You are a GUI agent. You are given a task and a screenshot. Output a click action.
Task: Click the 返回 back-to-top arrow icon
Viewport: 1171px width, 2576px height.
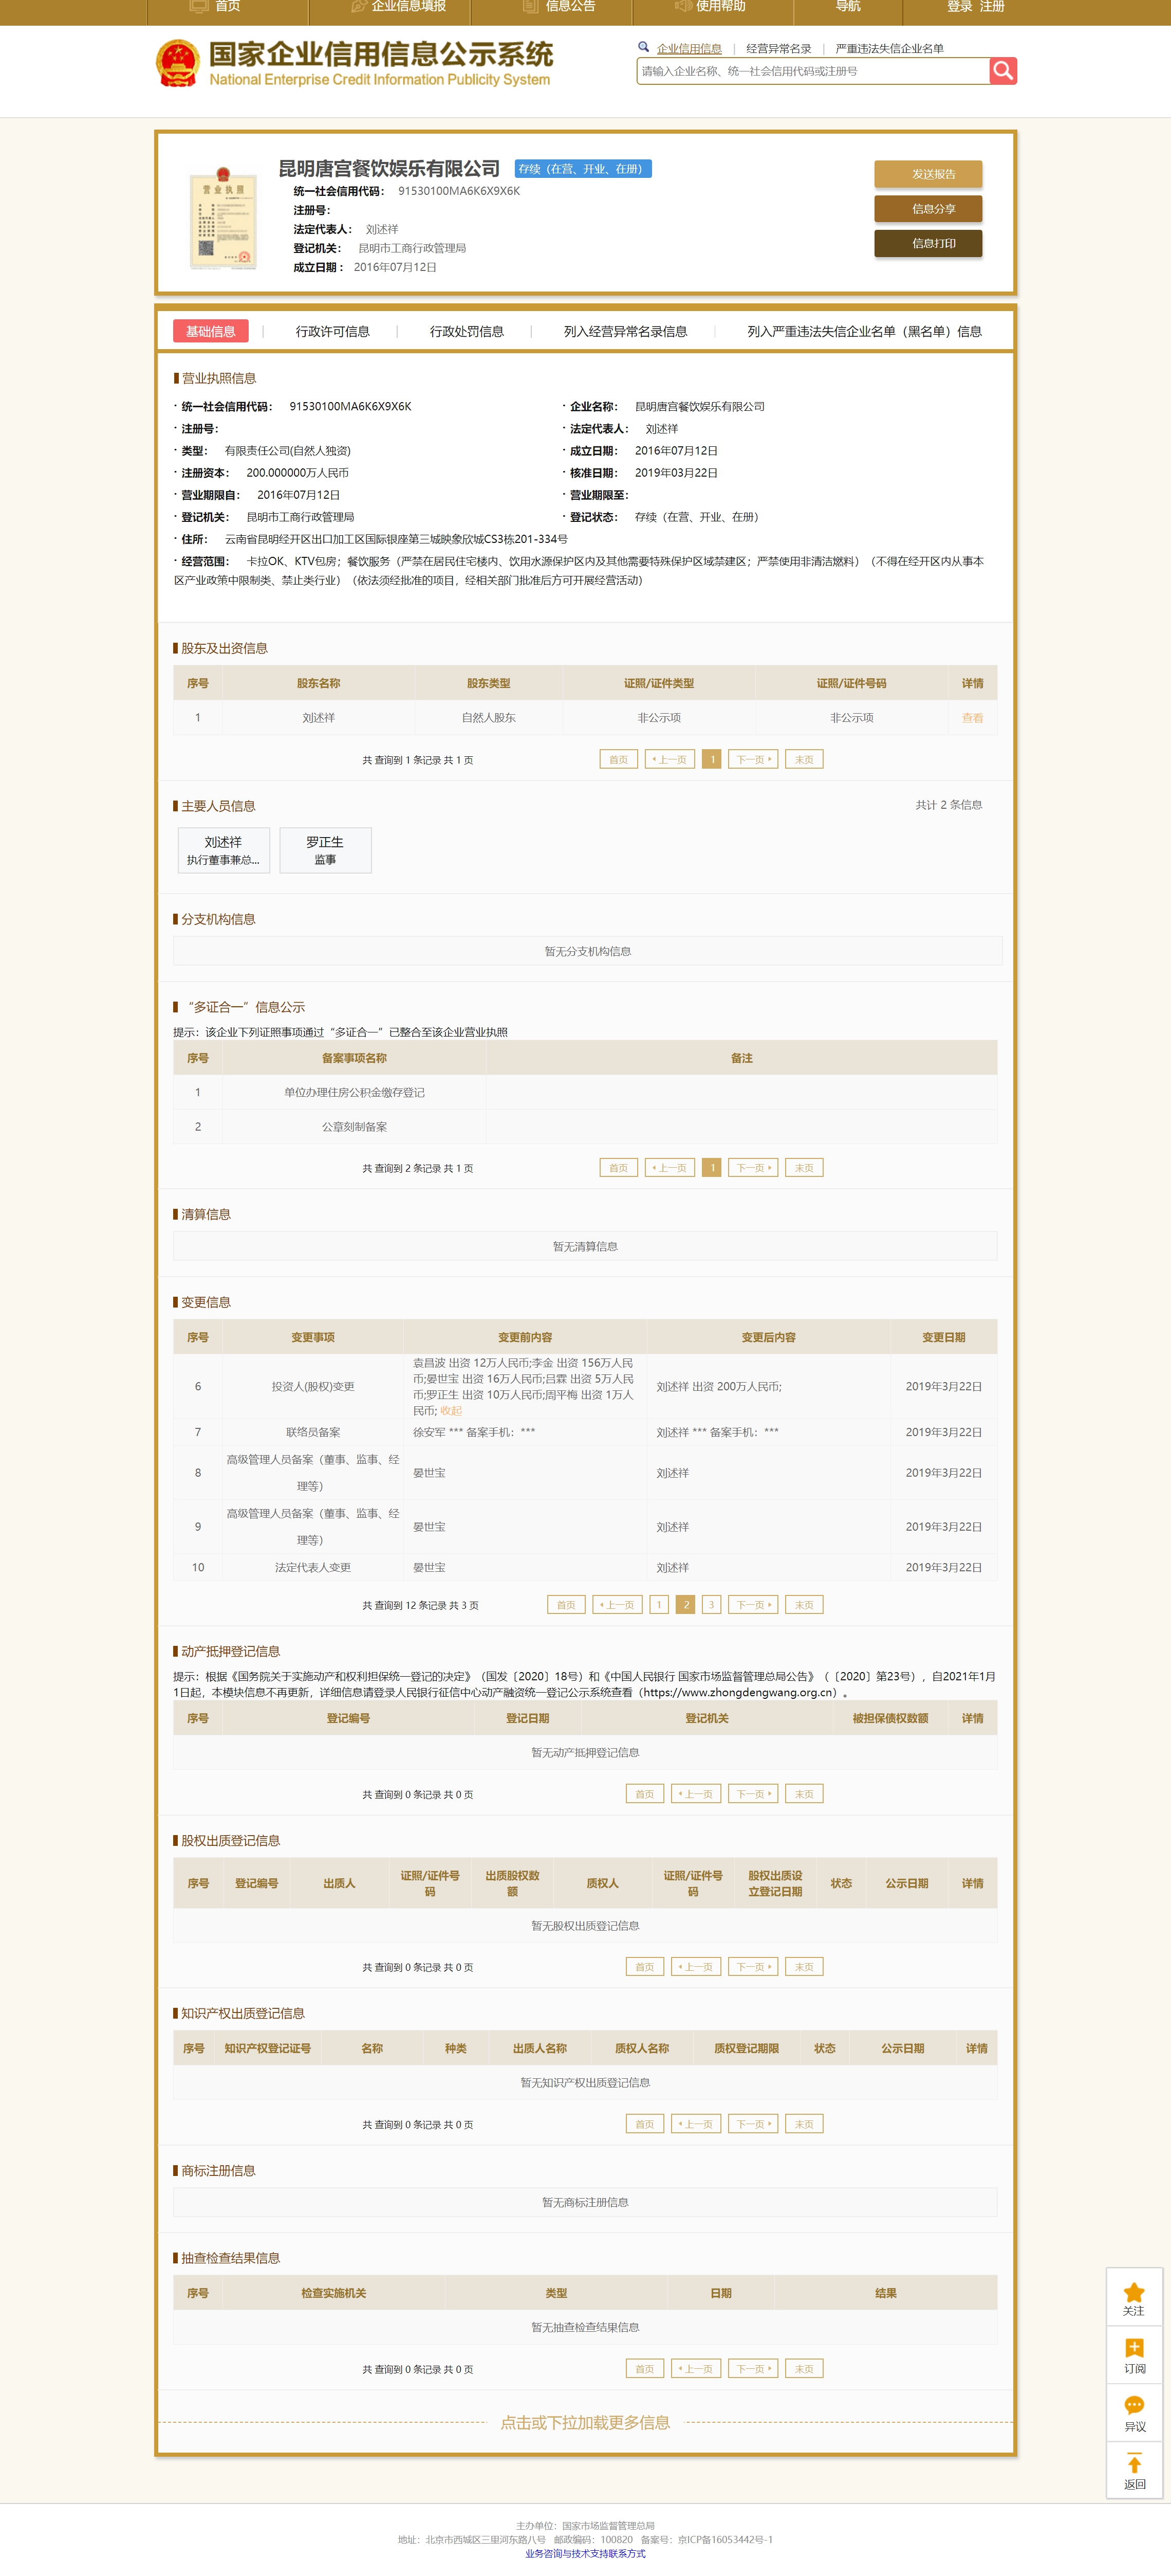pyautogui.click(x=1134, y=2463)
